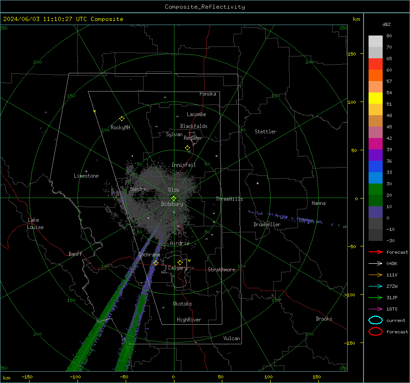Click the yellow diamond marker near RockyMH

pos(122,119)
